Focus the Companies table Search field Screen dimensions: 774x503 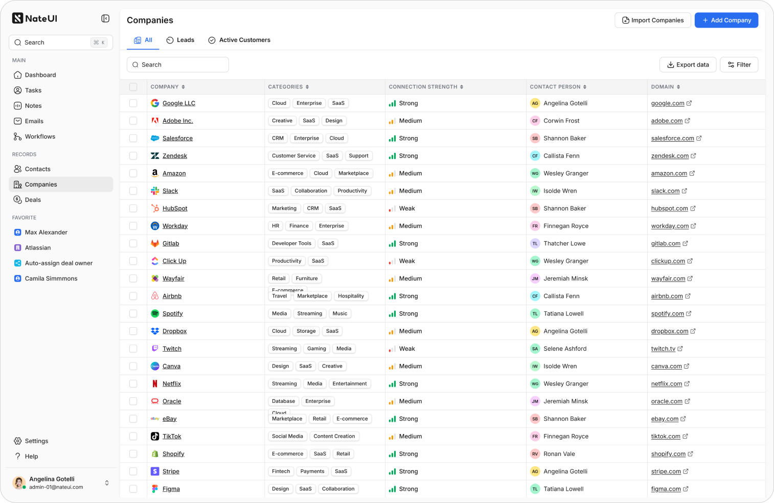point(178,65)
